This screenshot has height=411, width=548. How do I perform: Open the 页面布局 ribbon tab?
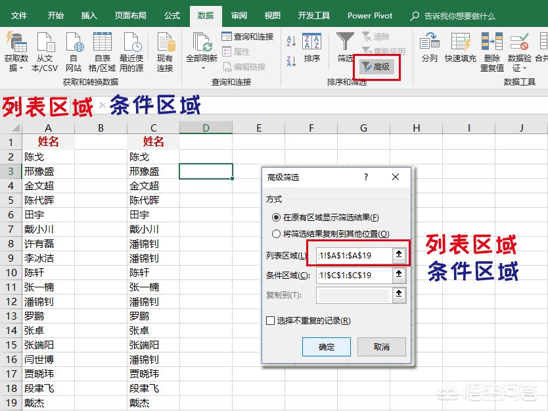(x=130, y=15)
